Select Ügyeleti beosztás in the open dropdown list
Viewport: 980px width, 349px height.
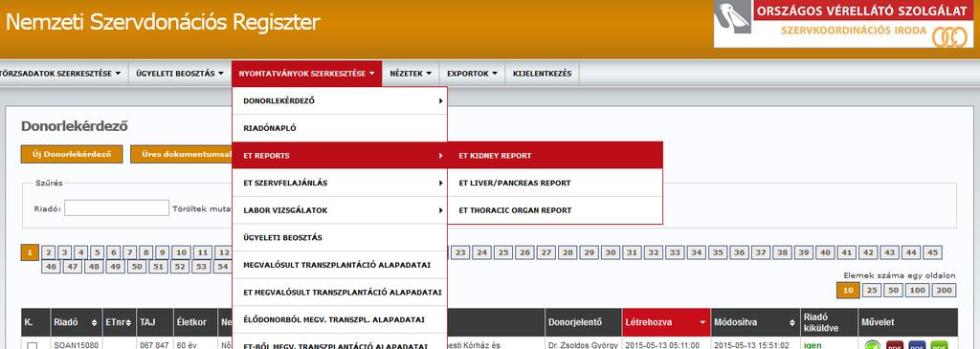pyautogui.click(x=340, y=238)
